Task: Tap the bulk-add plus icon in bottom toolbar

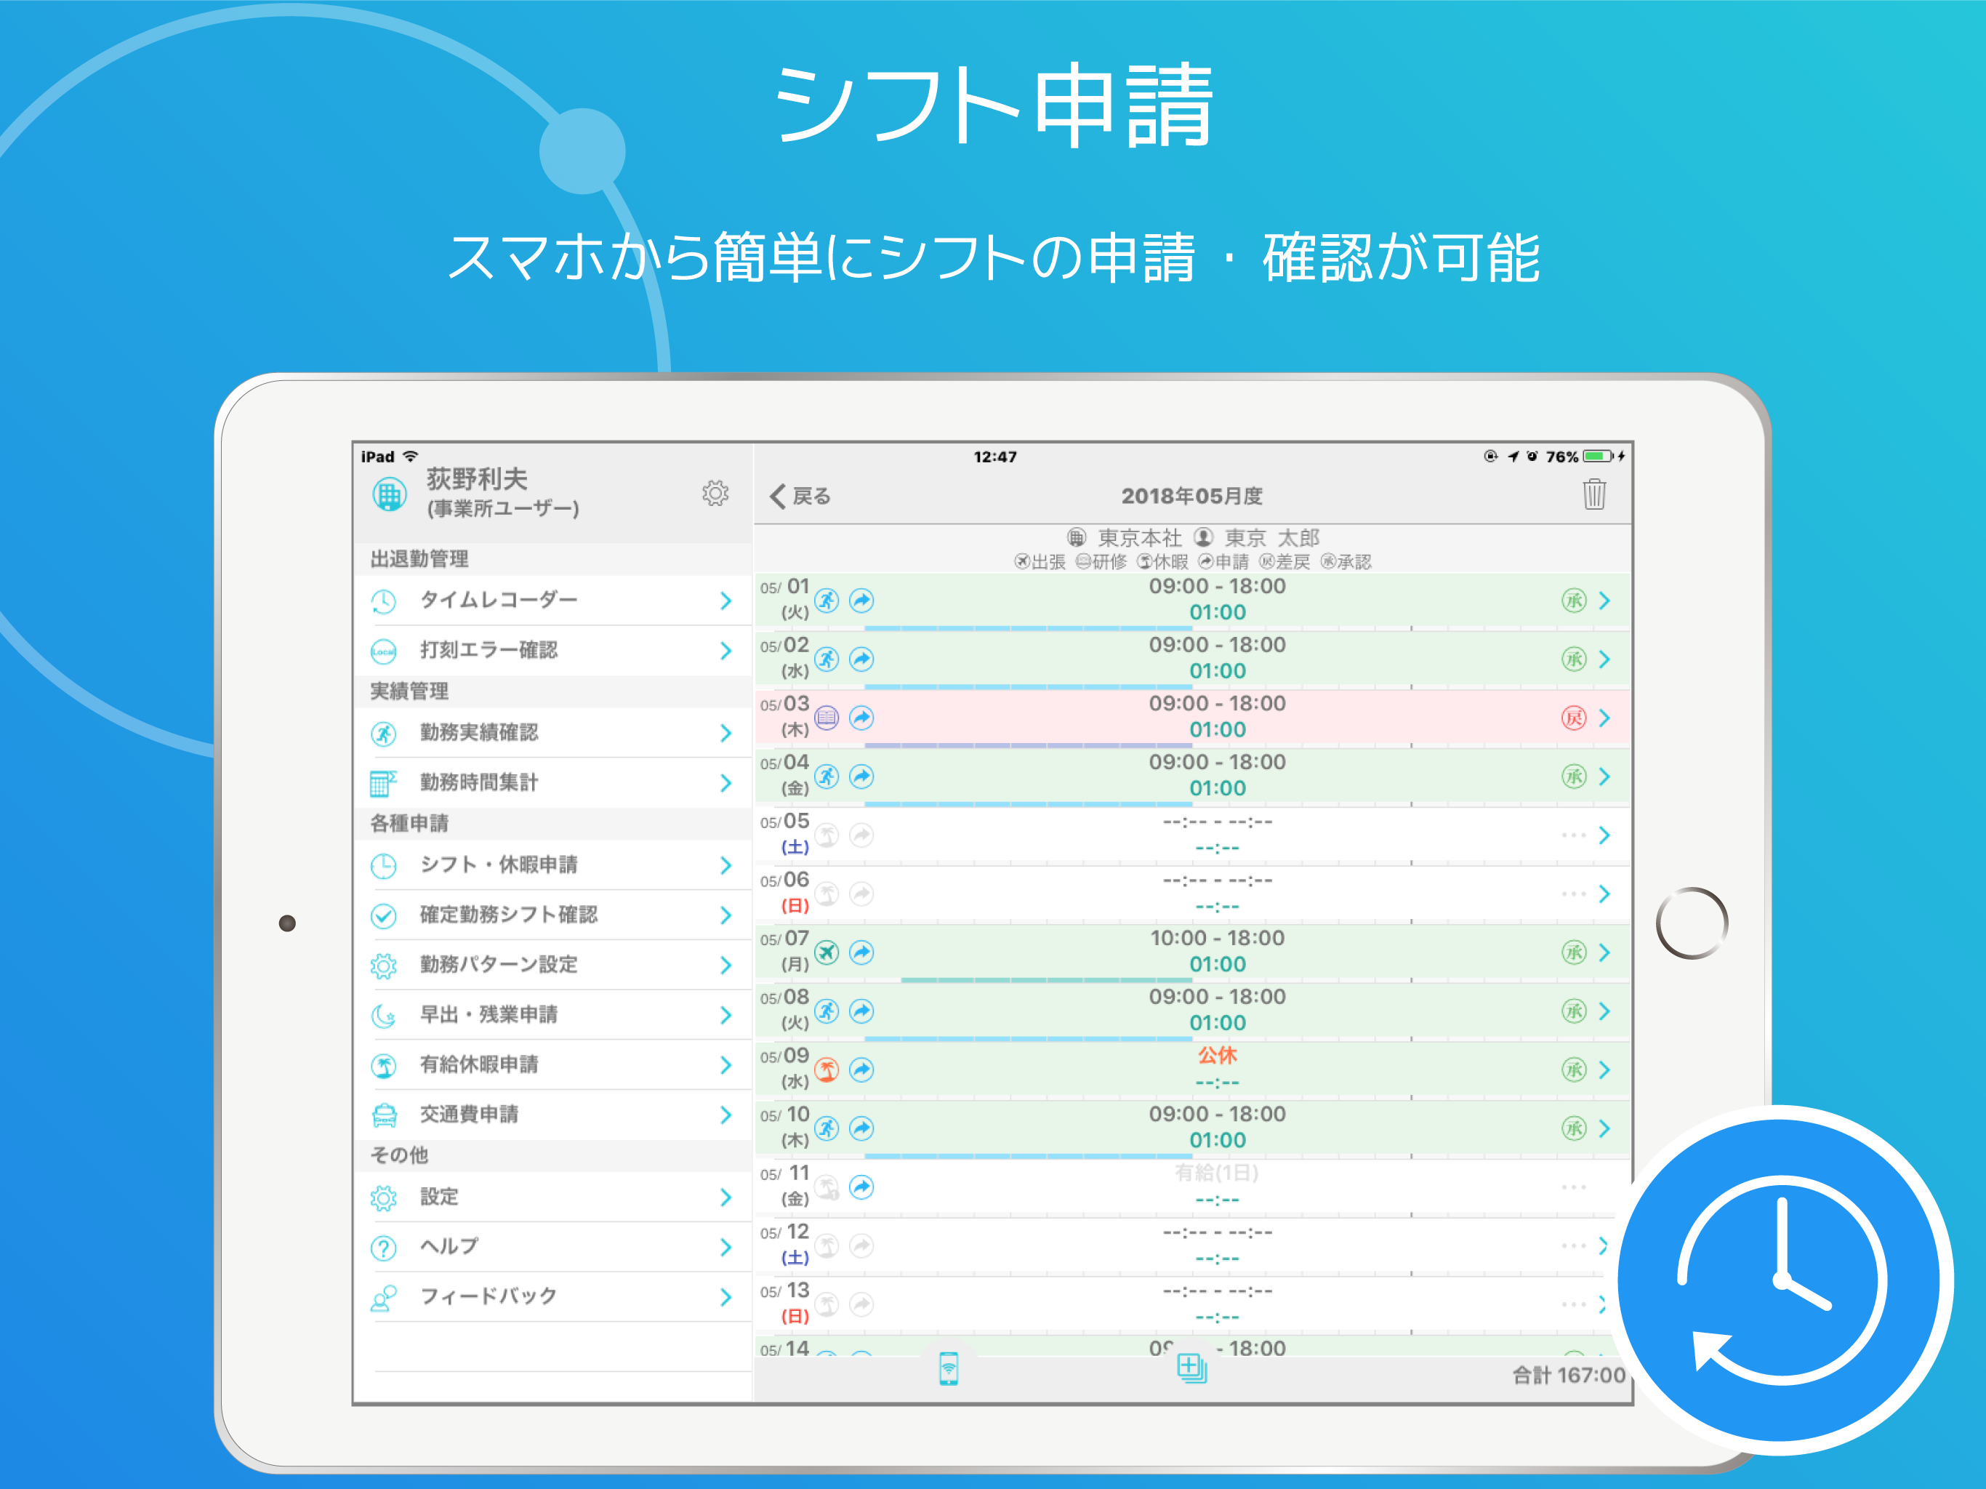Action: click(1191, 1368)
